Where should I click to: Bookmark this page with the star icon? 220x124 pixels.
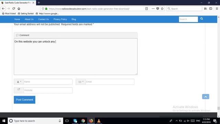162,9
